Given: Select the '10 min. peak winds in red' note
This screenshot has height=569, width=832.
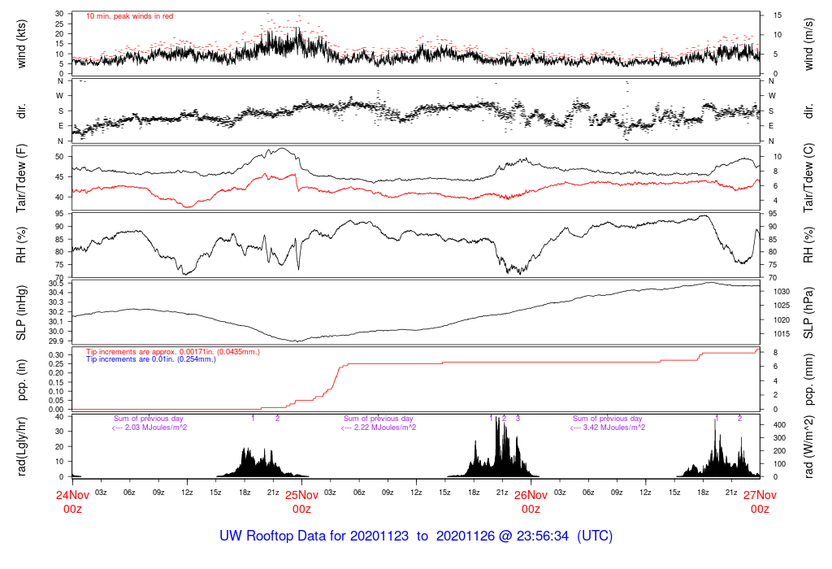Looking at the screenshot, I should click(129, 16).
